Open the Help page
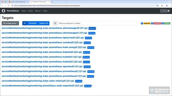 point(45,11)
